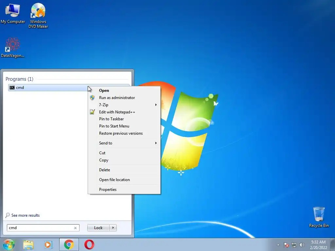Viewport: 335px width, 251px height.
Task: Click the Notepad++ icon in context menu
Action: (x=92, y=112)
